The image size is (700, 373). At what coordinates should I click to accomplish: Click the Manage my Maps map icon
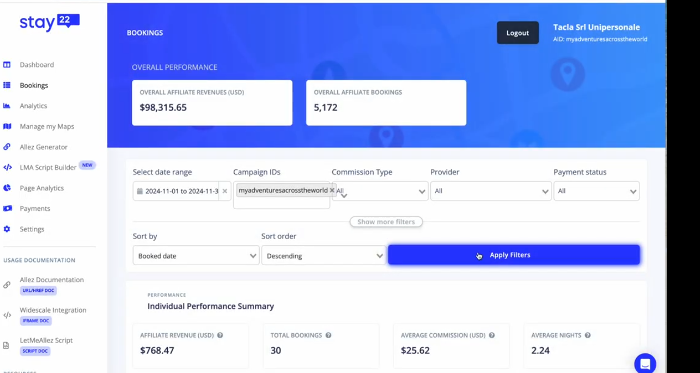[7, 126]
